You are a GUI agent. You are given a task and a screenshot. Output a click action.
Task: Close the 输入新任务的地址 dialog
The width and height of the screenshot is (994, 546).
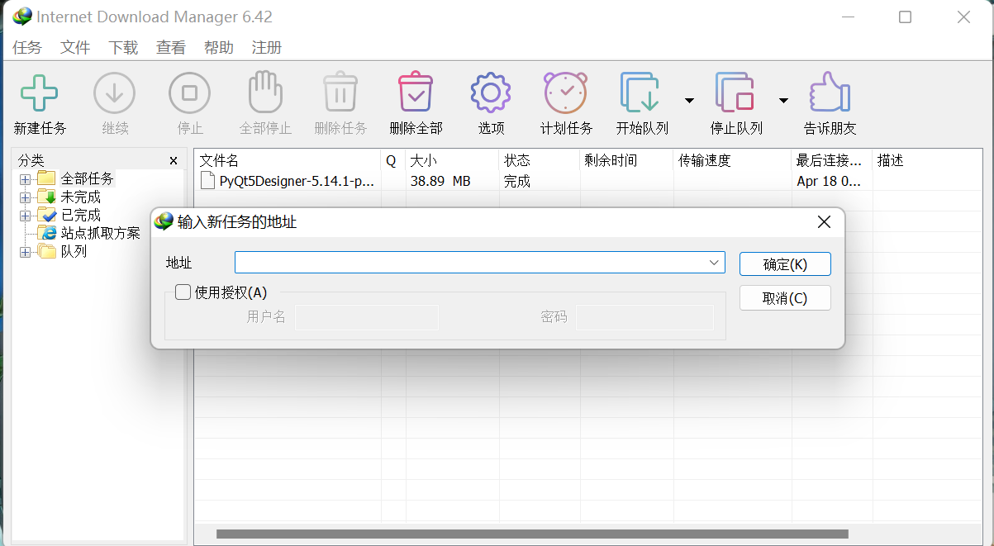[x=824, y=221]
